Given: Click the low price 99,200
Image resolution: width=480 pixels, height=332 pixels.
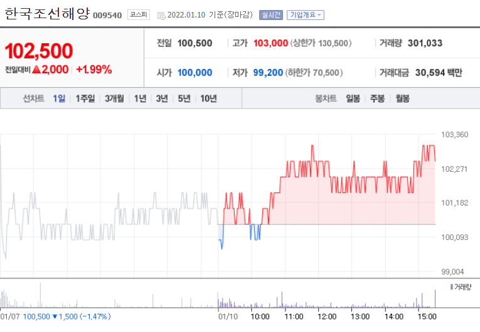Looking at the screenshot, I should point(268,73).
